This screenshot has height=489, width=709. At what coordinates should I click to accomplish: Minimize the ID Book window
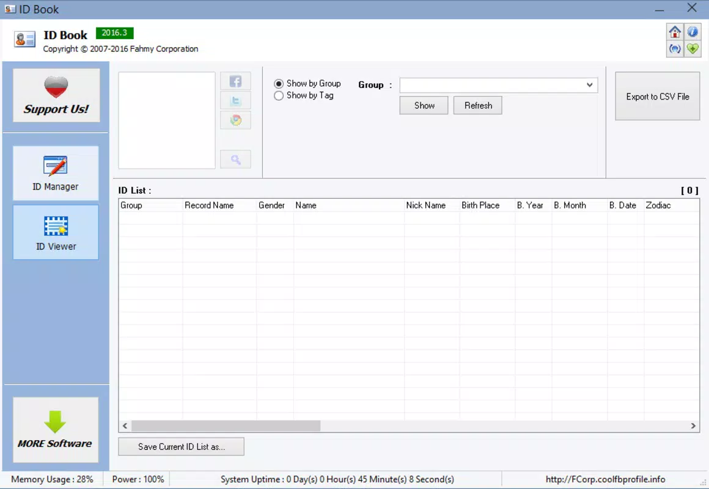[x=659, y=9]
